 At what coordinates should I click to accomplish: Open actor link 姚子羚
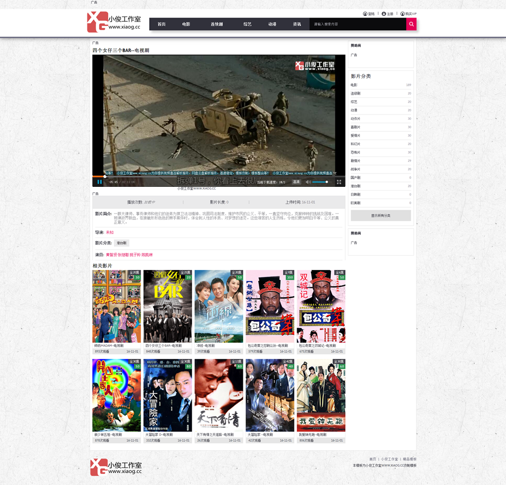[x=135, y=255]
